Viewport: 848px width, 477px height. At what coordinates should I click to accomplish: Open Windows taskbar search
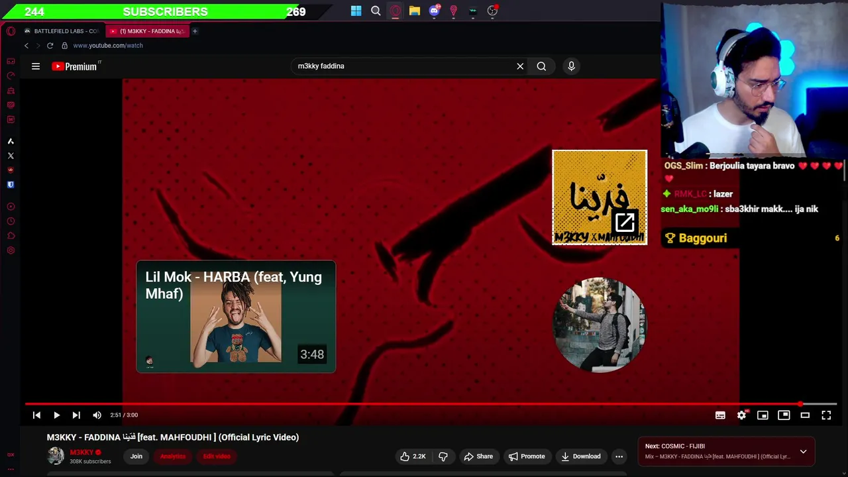[376, 11]
